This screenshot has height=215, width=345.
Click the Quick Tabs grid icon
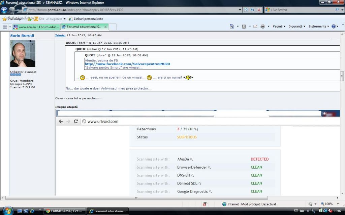tap(5, 27)
